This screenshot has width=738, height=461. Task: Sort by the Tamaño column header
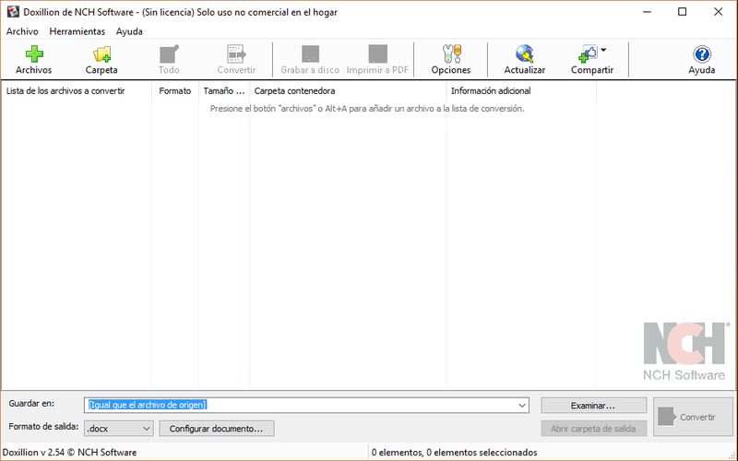224,90
